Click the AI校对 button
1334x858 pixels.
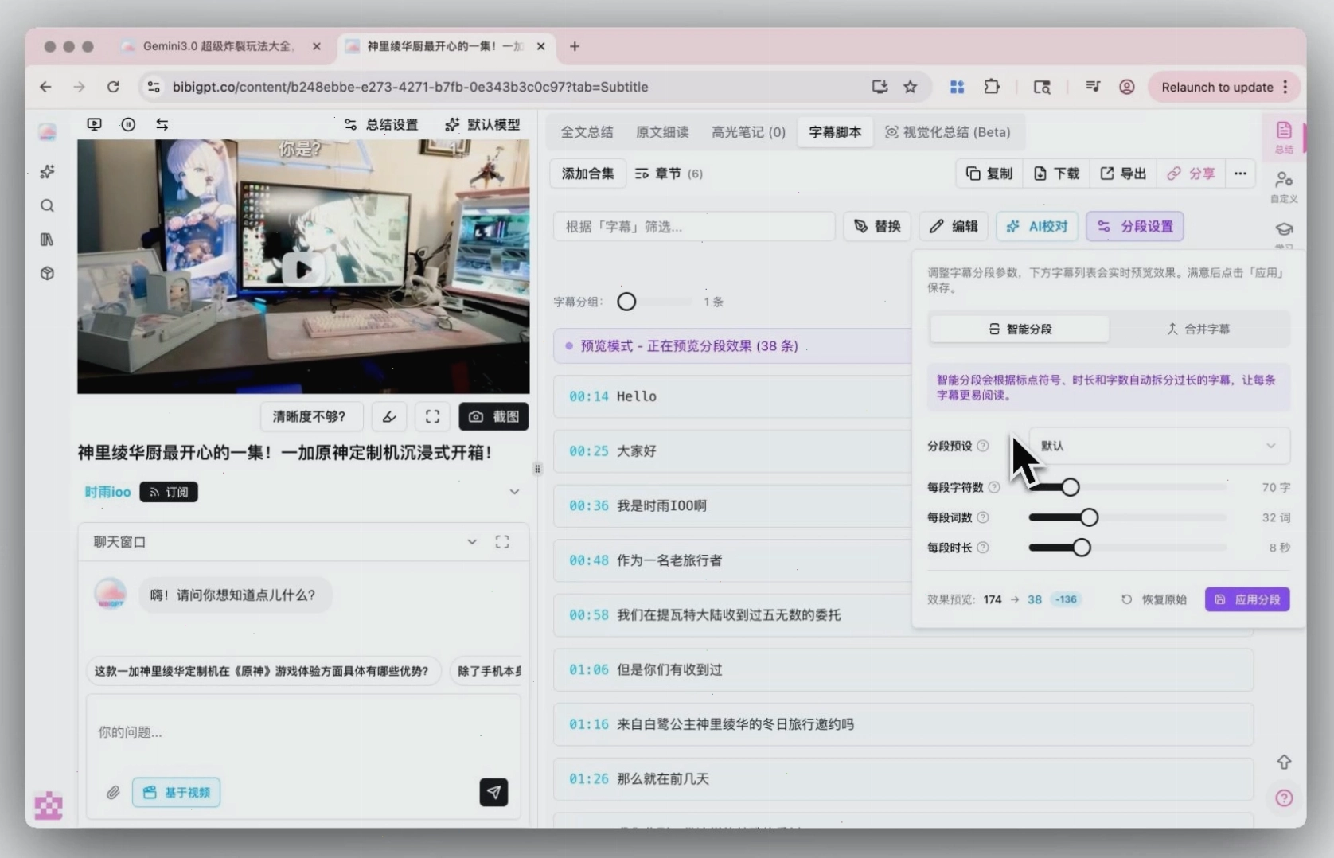1037,227
